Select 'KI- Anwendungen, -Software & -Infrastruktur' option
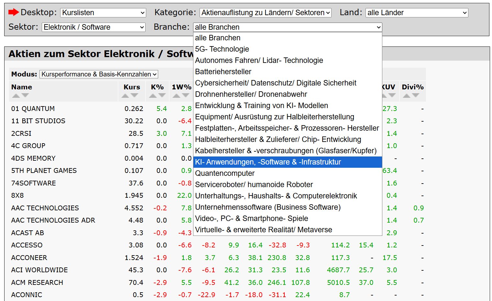Screen dimensions: 492x301 tap(288, 162)
